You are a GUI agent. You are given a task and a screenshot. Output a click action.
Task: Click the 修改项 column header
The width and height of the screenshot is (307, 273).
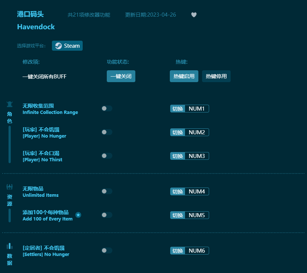pos(31,62)
